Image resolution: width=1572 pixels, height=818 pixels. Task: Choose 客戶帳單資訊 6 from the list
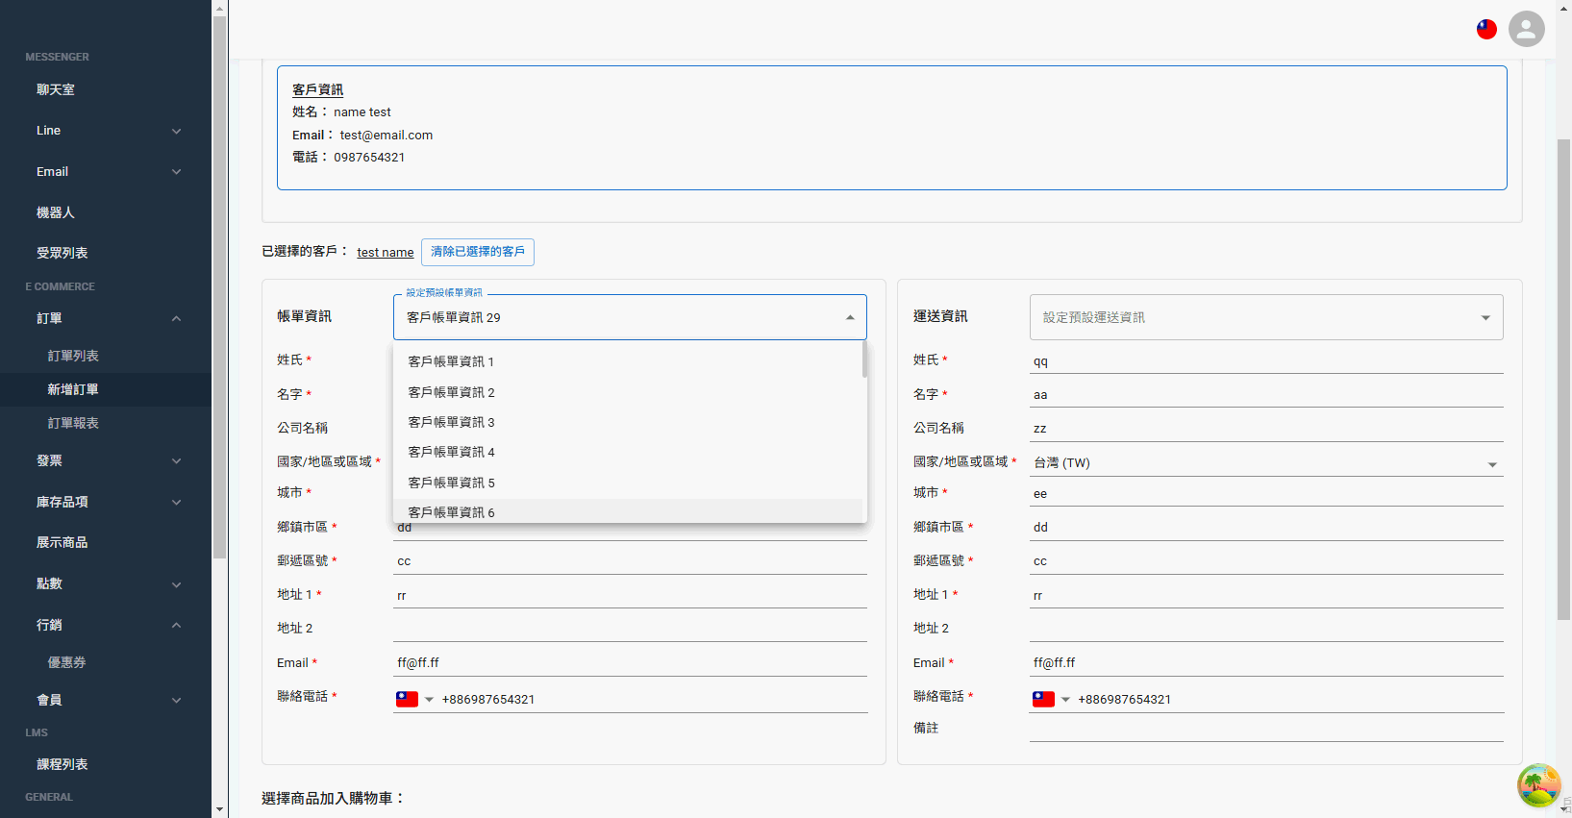coord(628,511)
